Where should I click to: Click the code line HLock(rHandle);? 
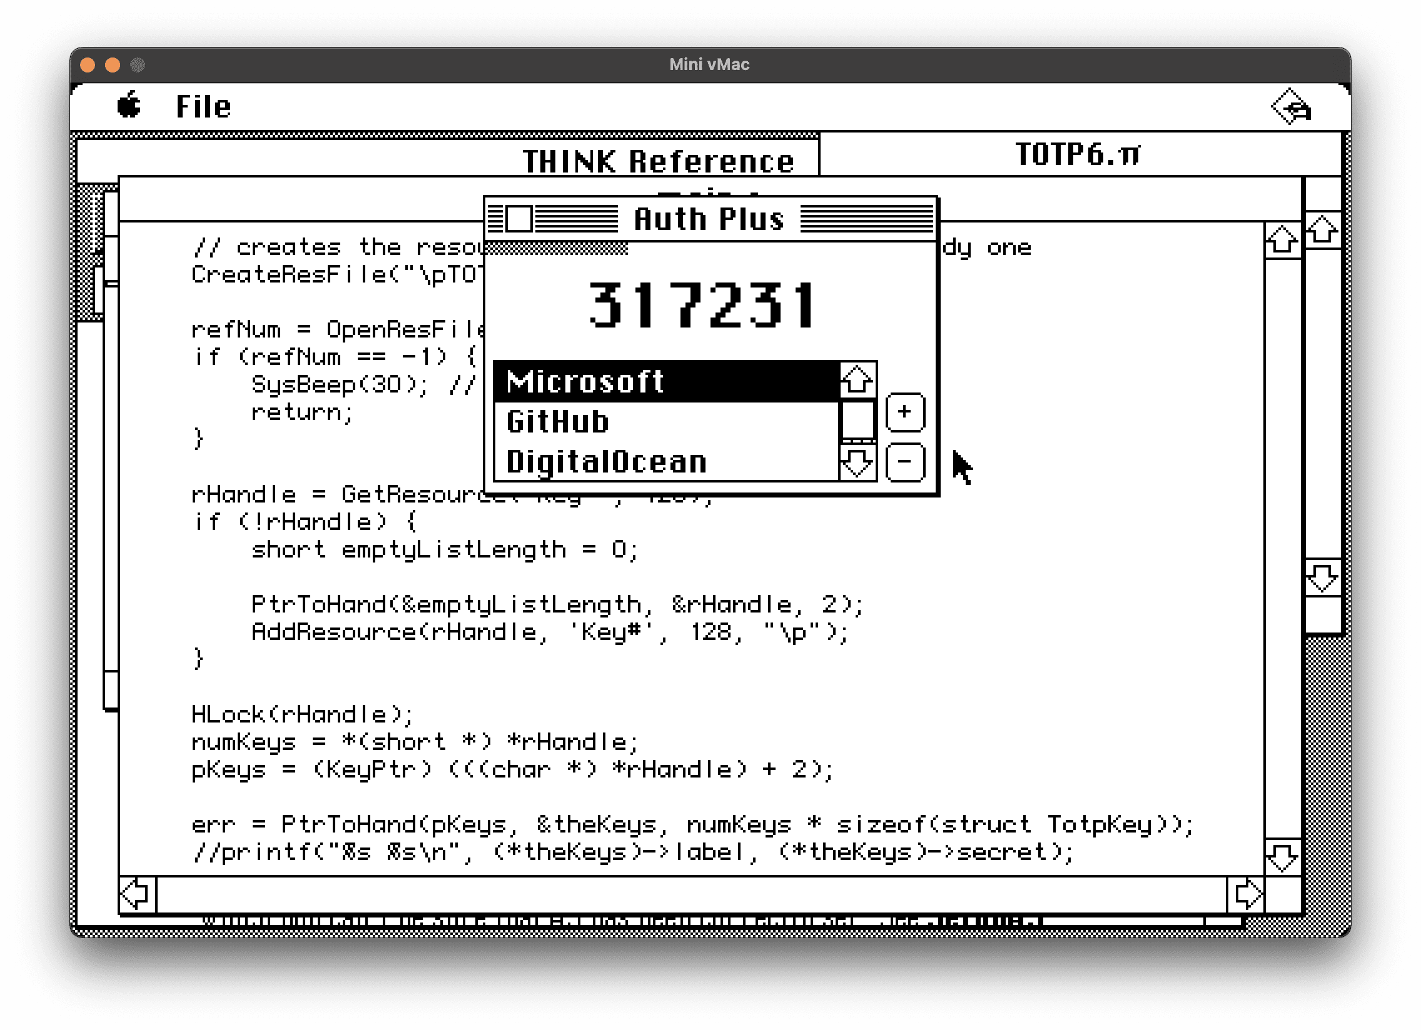[x=302, y=714]
